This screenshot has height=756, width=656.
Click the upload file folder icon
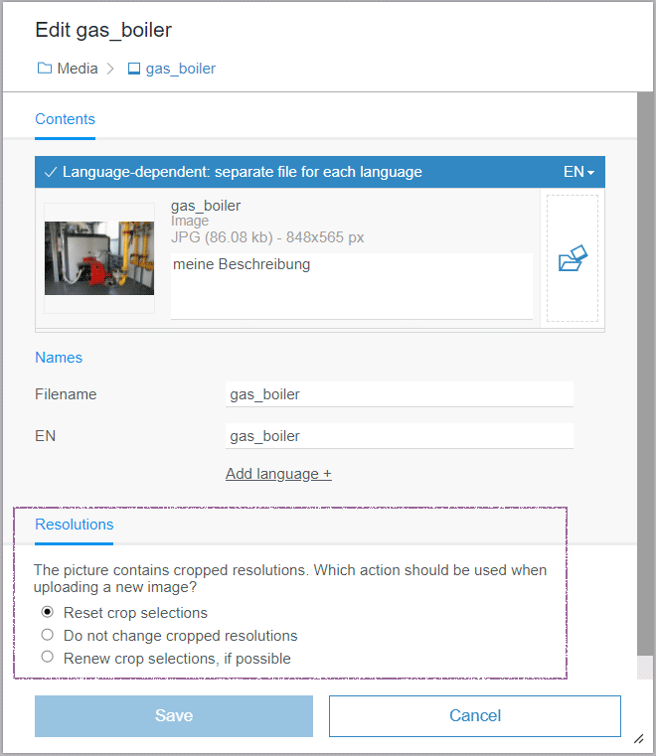573,257
